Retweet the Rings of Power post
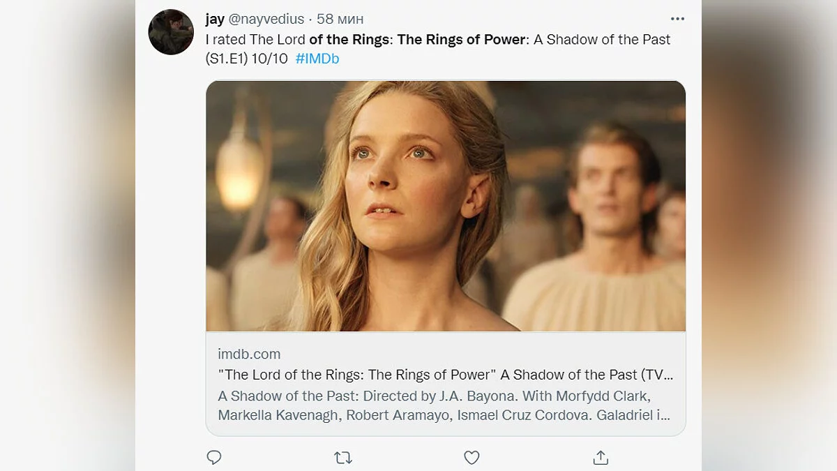Image resolution: width=837 pixels, height=471 pixels. pos(342,458)
